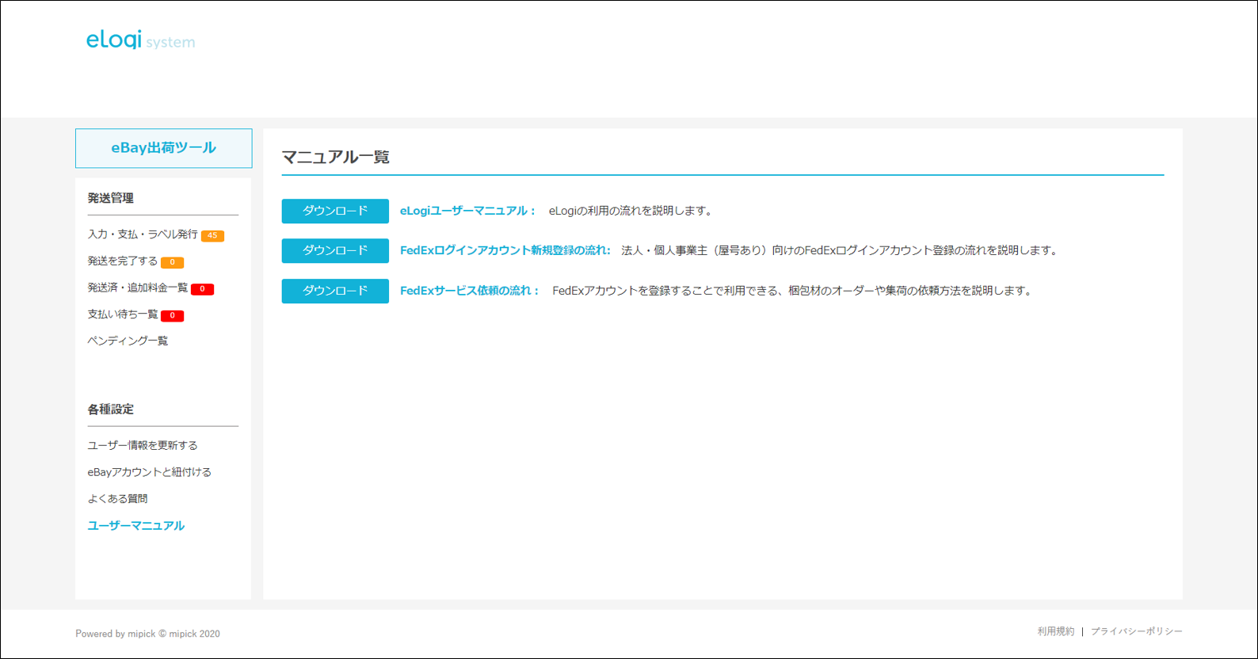Select the active ユーザーマニュアル link

(135, 525)
